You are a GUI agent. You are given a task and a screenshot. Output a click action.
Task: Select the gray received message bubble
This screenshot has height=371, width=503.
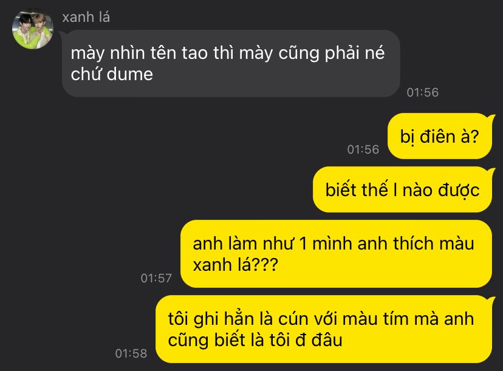[231, 64]
